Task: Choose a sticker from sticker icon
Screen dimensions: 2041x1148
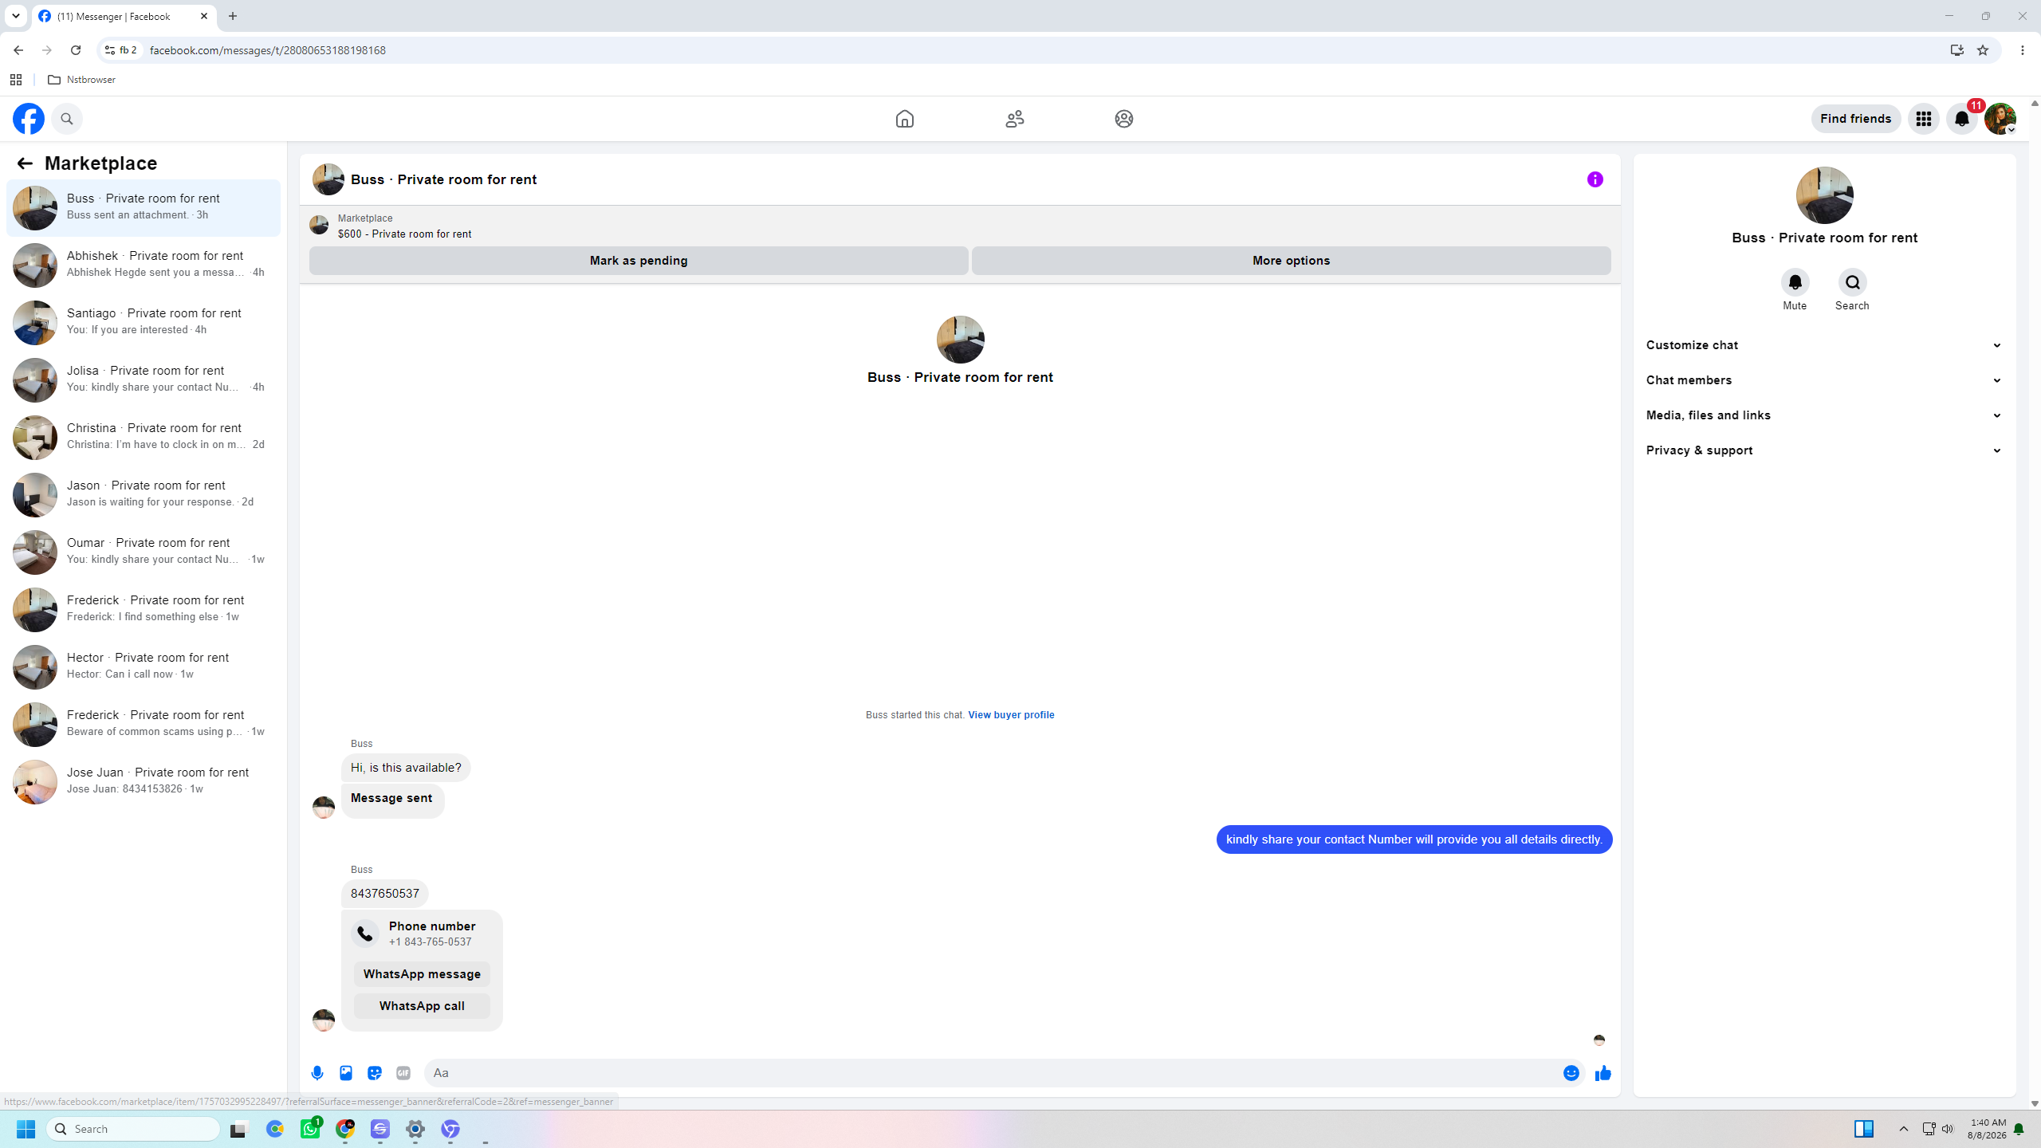Action: (x=375, y=1073)
